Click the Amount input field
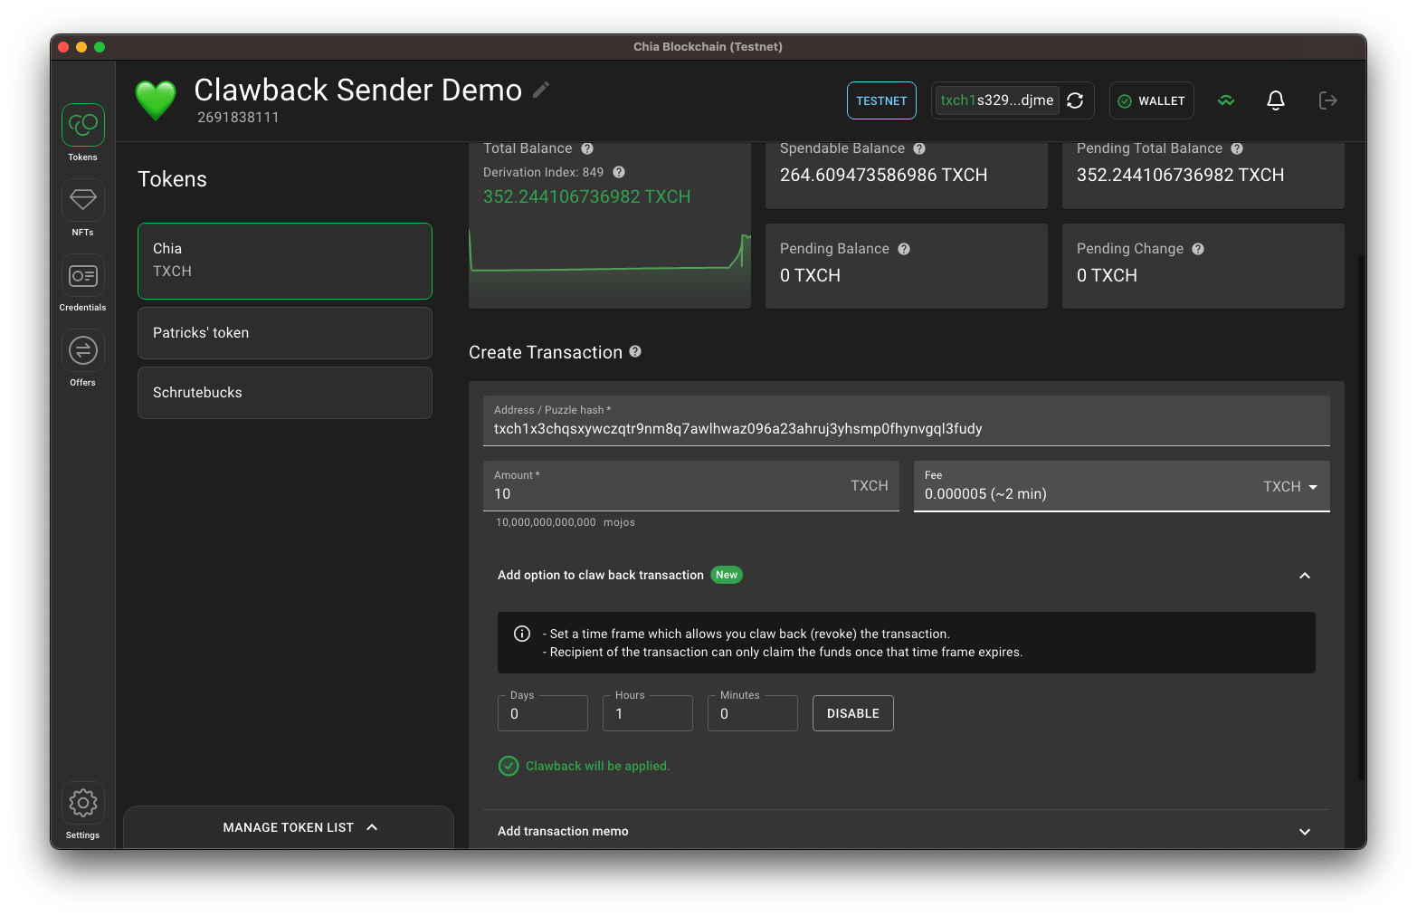This screenshot has height=916, width=1417. click(x=670, y=493)
